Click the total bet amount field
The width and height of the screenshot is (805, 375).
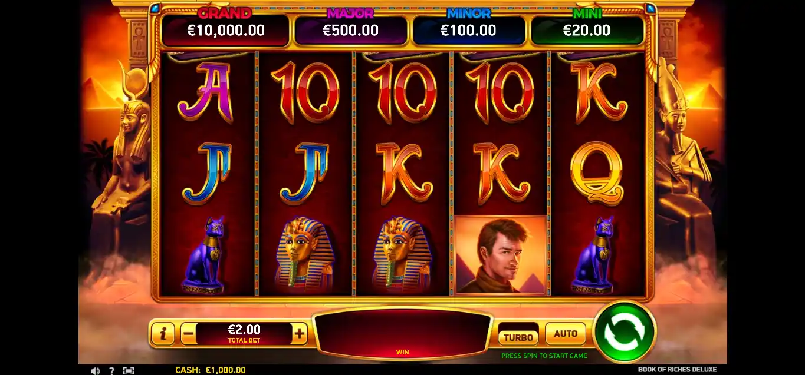pyautogui.click(x=244, y=334)
